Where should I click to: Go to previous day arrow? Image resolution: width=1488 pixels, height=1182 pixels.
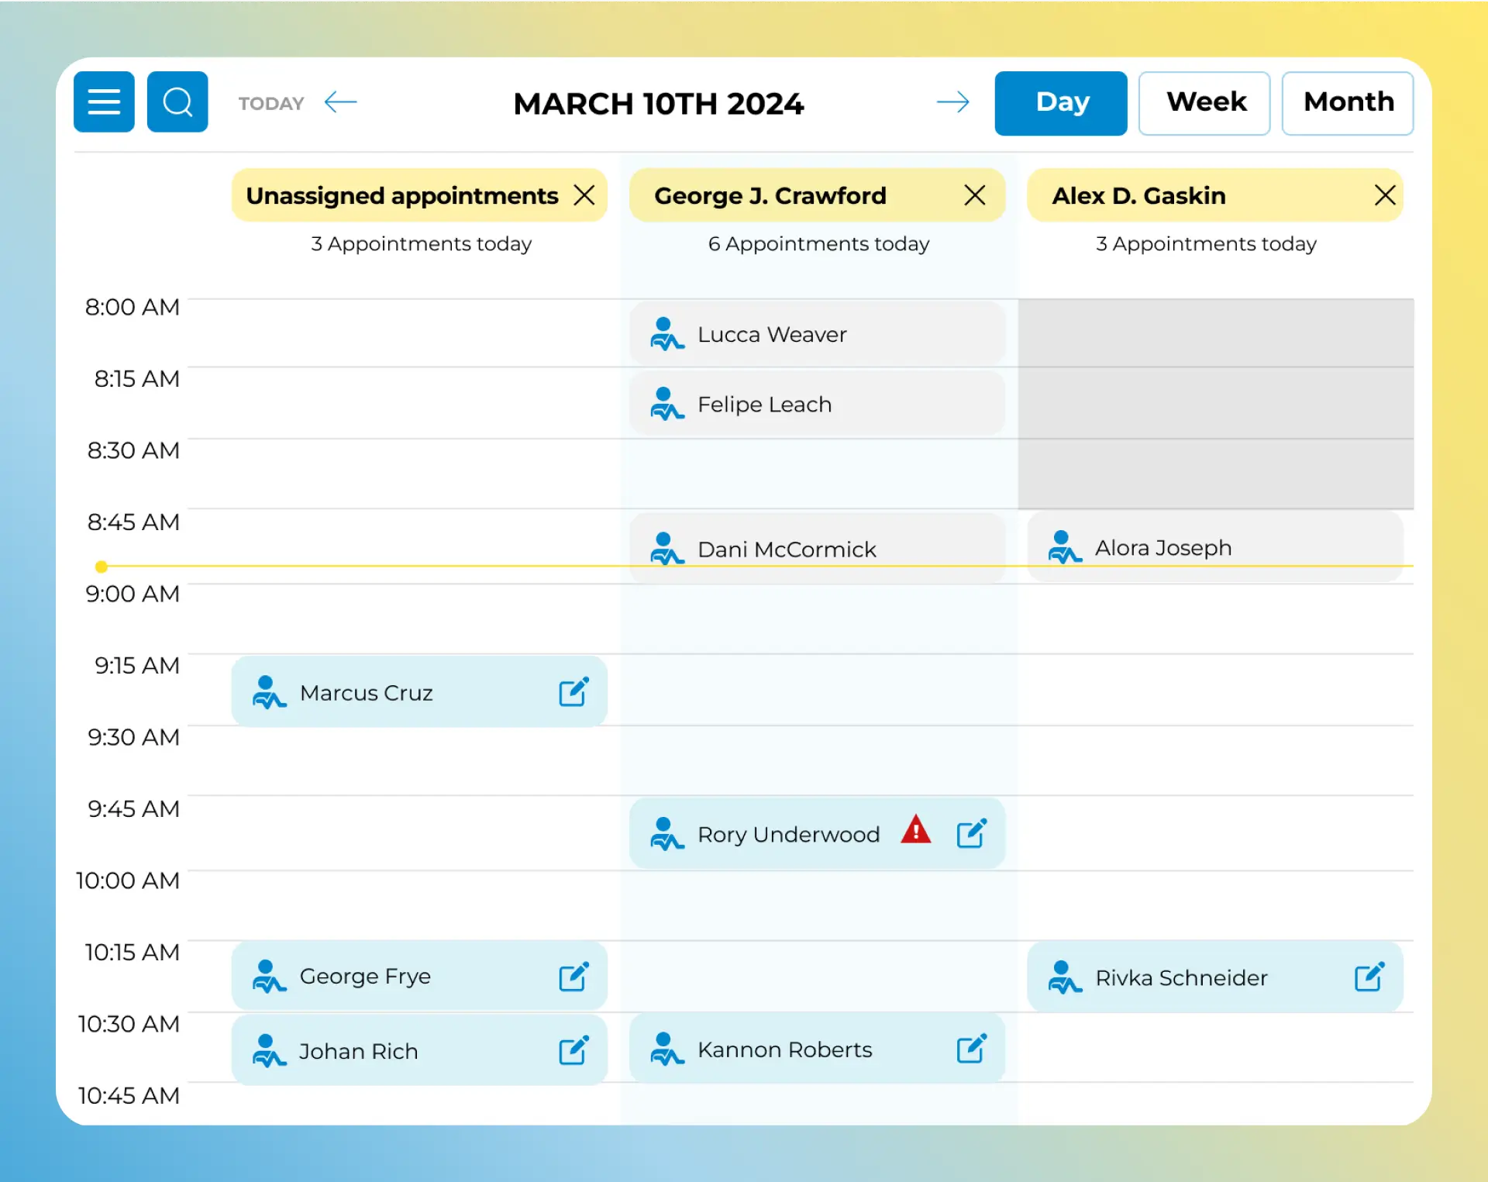coord(340,102)
